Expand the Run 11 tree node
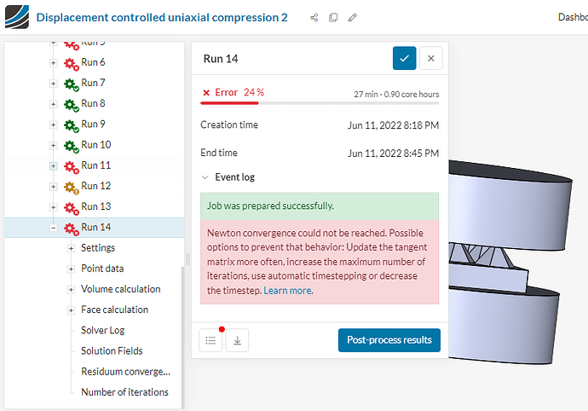 [x=54, y=165]
